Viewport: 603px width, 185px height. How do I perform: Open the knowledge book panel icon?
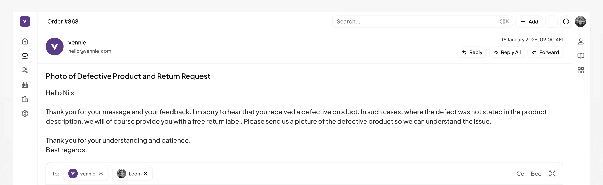click(581, 56)
